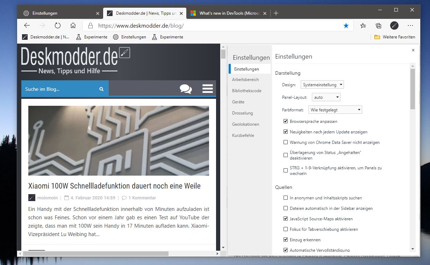The image size is (430, 265).
Task: Open the second Experimente bookmark
Action: pos(167,37)
